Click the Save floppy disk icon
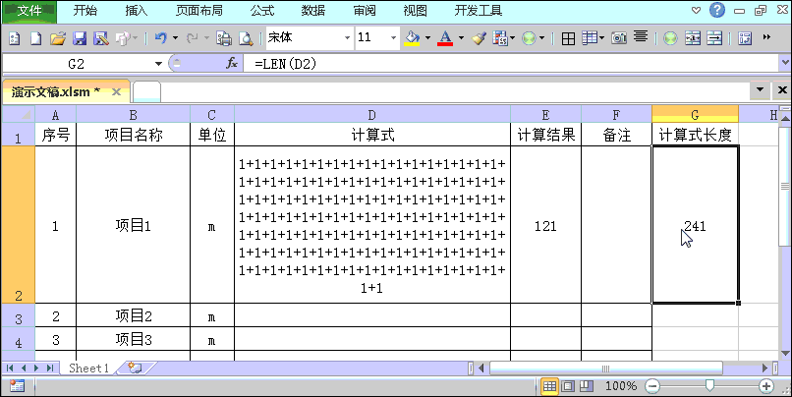The image size is (792, 397). pos(80,38)
